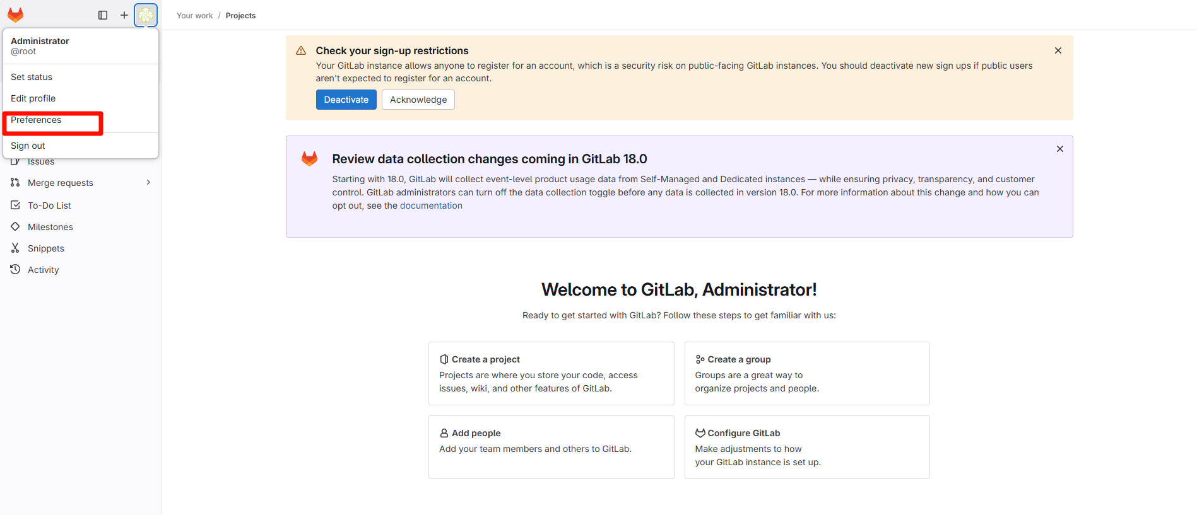Click the Create a group icon

click(x=700, y=359)
